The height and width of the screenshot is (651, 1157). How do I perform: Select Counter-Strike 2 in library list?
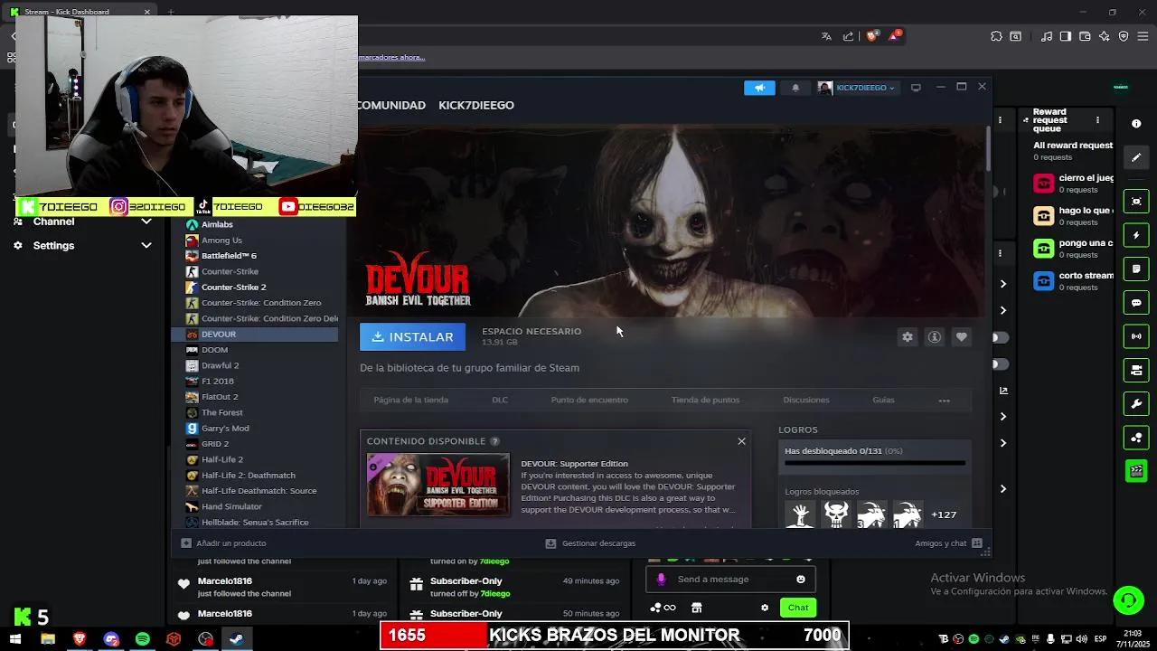point(233,288)
